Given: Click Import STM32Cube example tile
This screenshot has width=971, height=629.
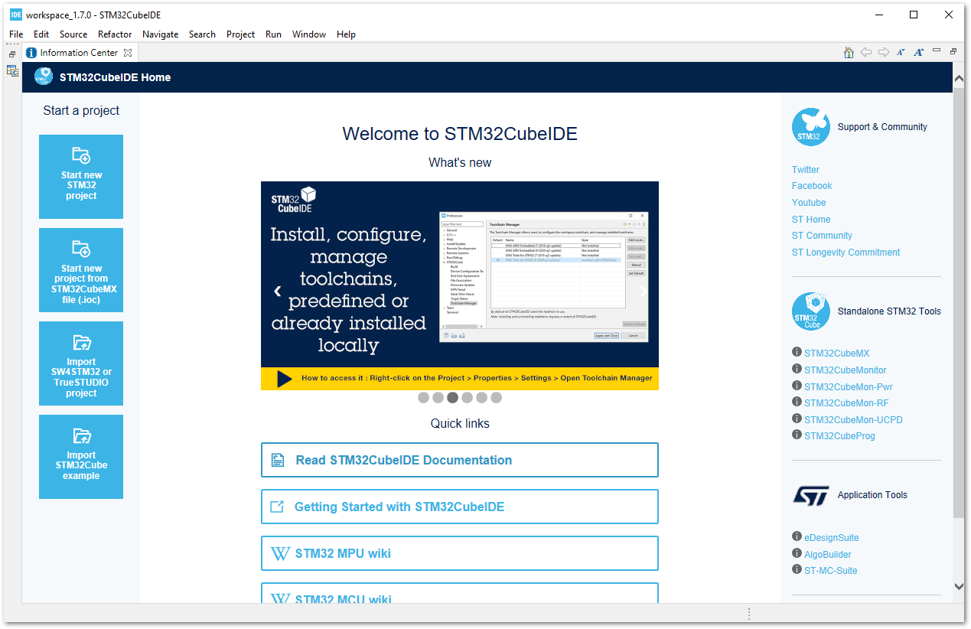Looking at the screenshot, I should click(x=81, y=457).
